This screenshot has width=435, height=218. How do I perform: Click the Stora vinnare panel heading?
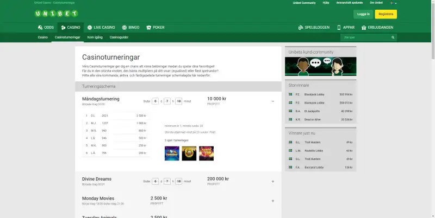point(299,85)
